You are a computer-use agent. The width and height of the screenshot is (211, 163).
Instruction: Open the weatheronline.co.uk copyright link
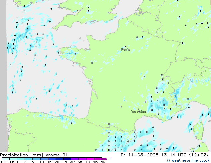tap(188, 160)
